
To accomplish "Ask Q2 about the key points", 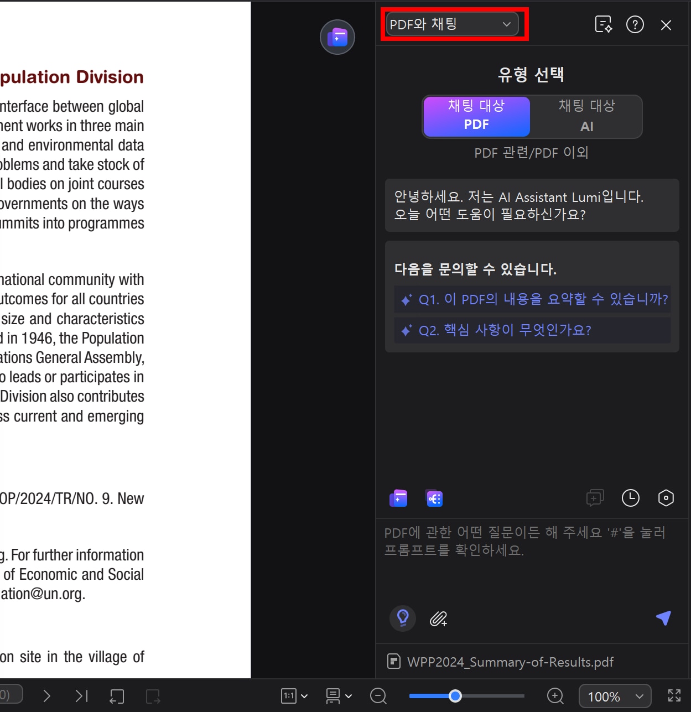I will (532, 330).
